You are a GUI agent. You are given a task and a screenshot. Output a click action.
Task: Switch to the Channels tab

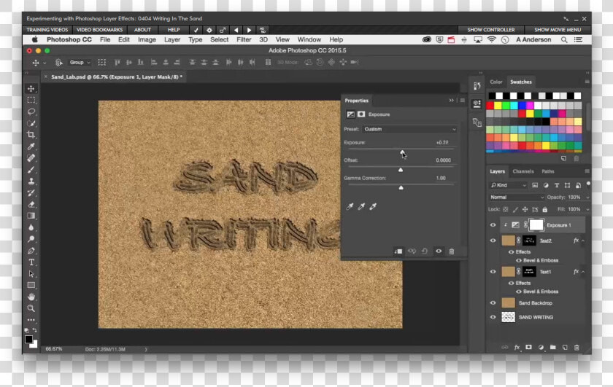523,171
